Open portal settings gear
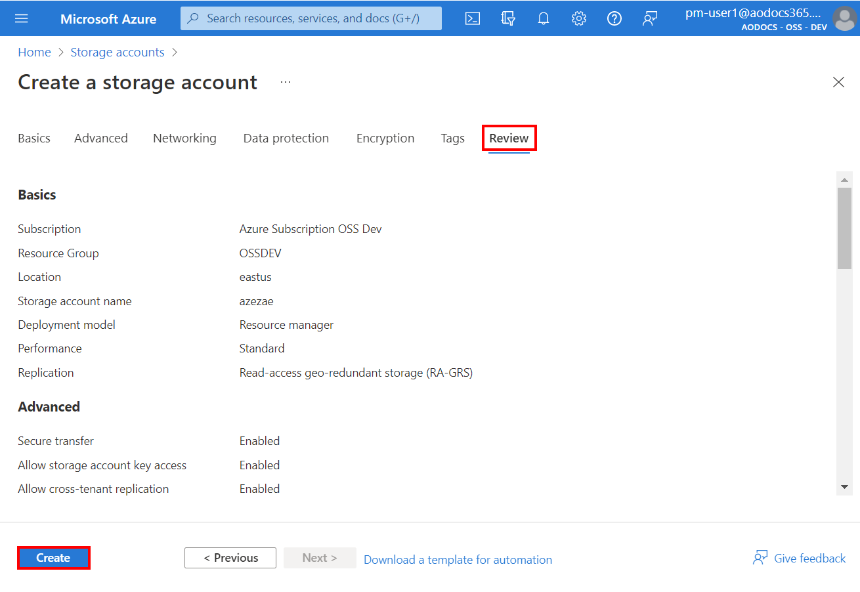The image size is (860, 592). [x=578, y=18]
